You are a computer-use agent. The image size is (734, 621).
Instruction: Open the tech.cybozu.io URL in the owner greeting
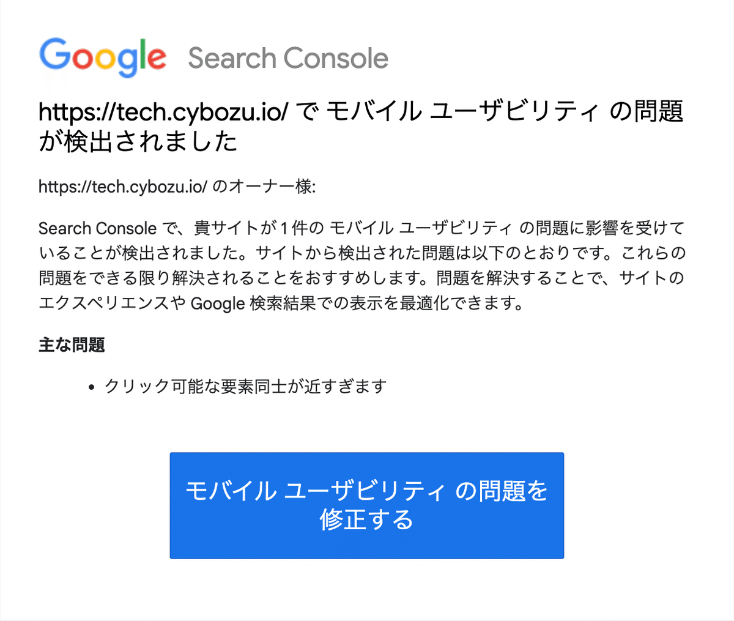coord(123,187)
